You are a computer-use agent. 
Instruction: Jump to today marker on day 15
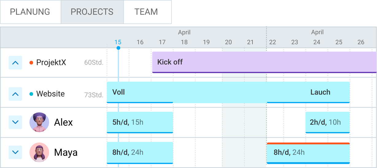tap(118, 42)
